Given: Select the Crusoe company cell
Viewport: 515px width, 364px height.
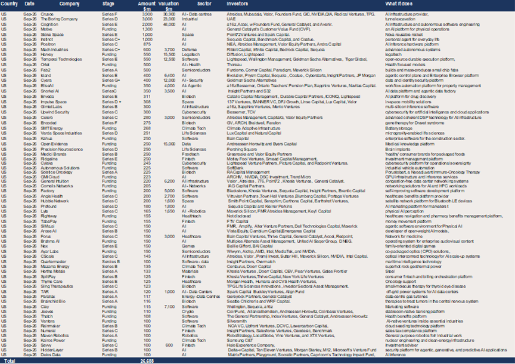Looking at the screenshot, I should [47, 14].
